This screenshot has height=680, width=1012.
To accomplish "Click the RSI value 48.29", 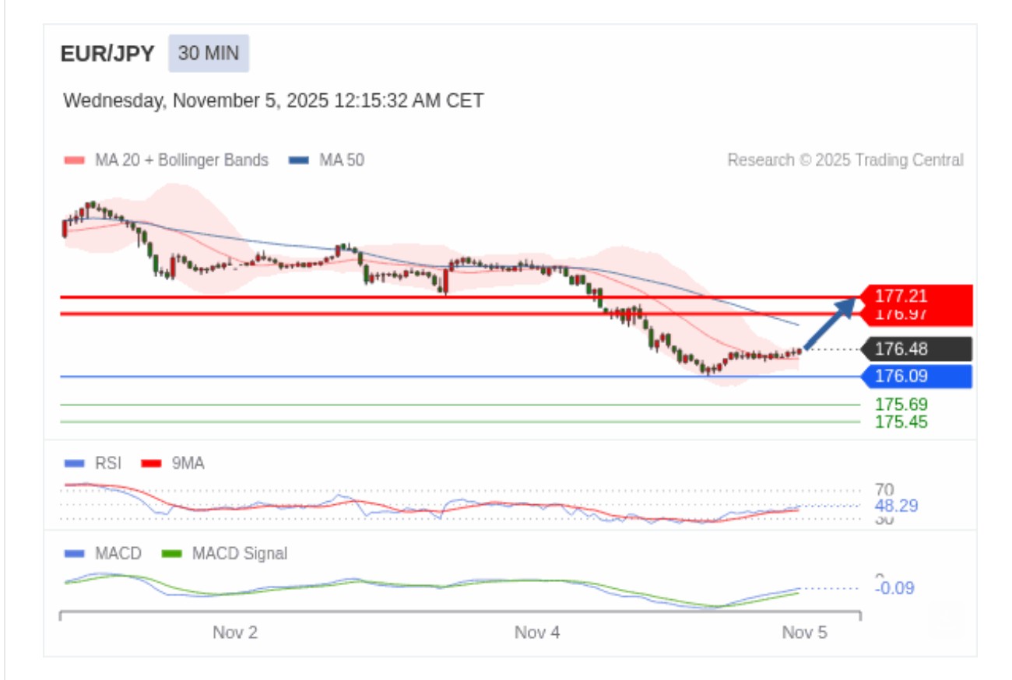I will click(x=896, y=506).
